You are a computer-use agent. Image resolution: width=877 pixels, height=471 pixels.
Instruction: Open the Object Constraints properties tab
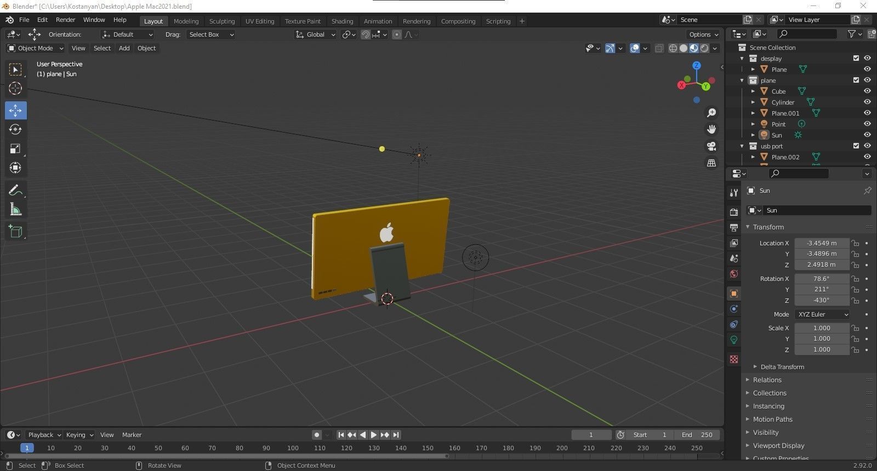point(734,324)
